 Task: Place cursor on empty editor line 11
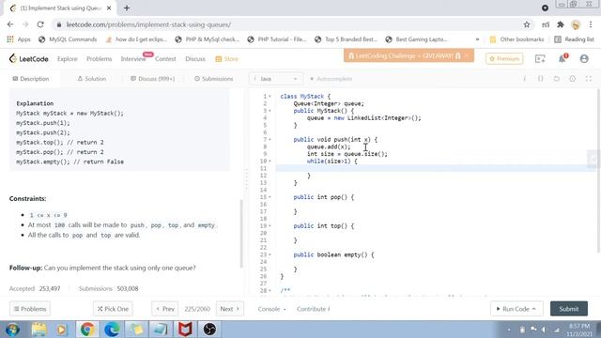point(436,168)
